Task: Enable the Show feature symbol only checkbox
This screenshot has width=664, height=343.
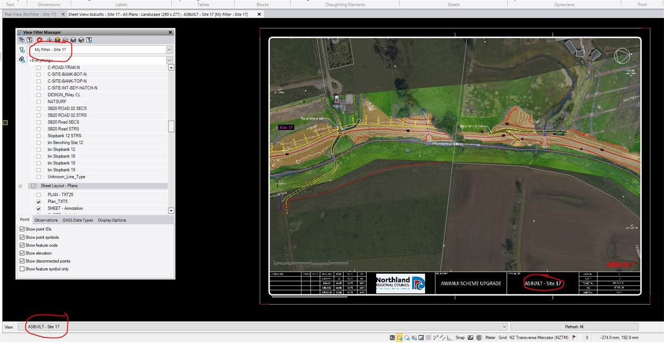Action: 22,269
